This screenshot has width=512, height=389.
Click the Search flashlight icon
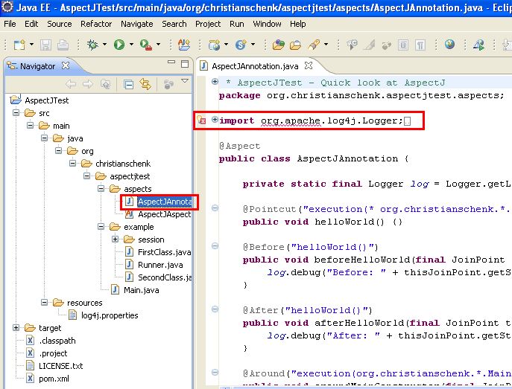click(x=314, y=45)
